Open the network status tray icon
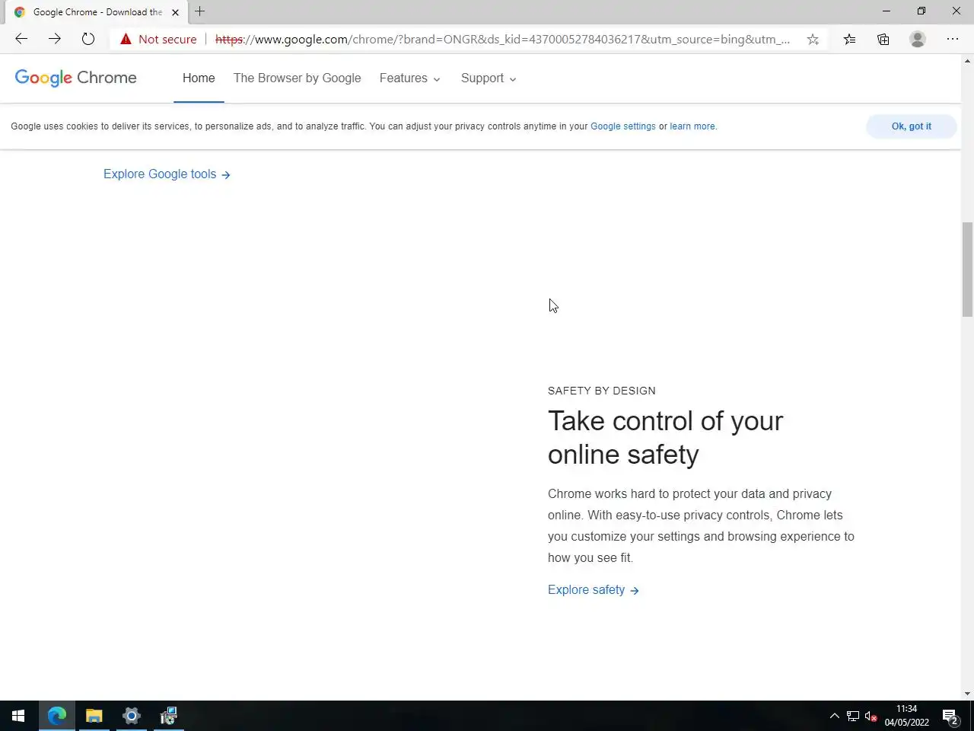This screenshot has height=731, width=974. click(x=853, y=716)
